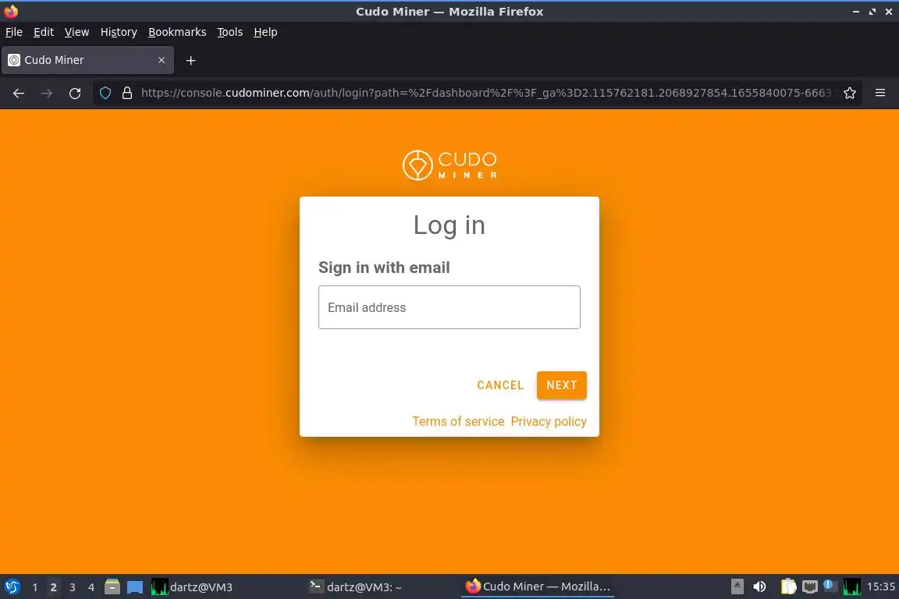
Task: Open the View menu
Action: point(76,32)
